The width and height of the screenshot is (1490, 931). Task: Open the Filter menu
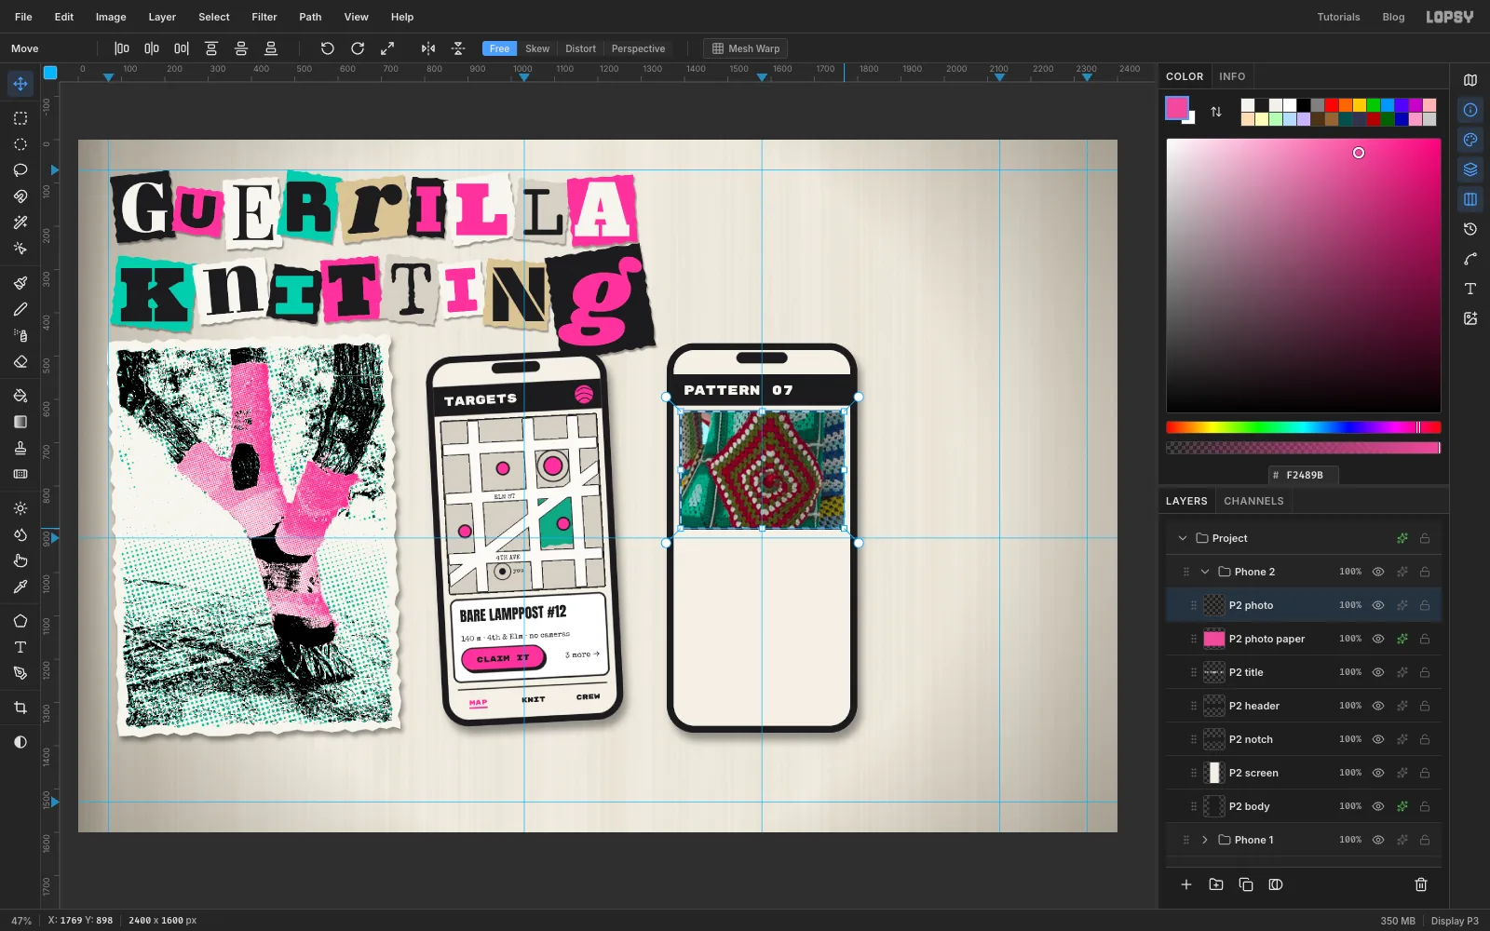pos(264,17)
